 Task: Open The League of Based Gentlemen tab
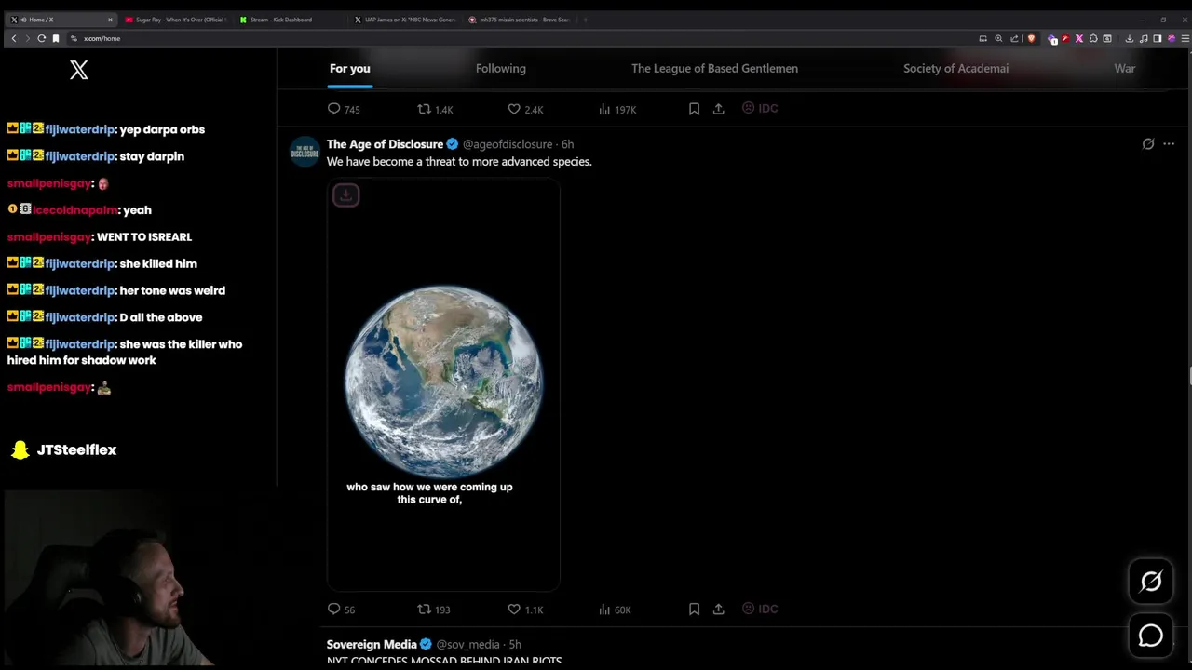coord(714,68)
